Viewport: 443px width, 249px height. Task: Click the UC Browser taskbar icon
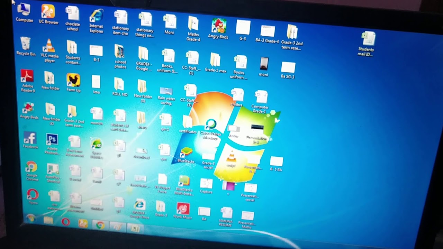83,224
